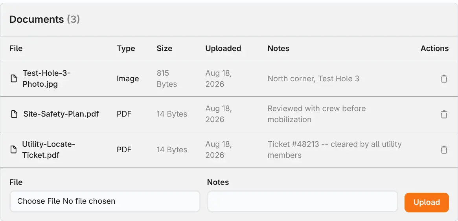
Task: Click upload date of Utility-Locate-Ticket.pdf
Action: pos(219,150)
